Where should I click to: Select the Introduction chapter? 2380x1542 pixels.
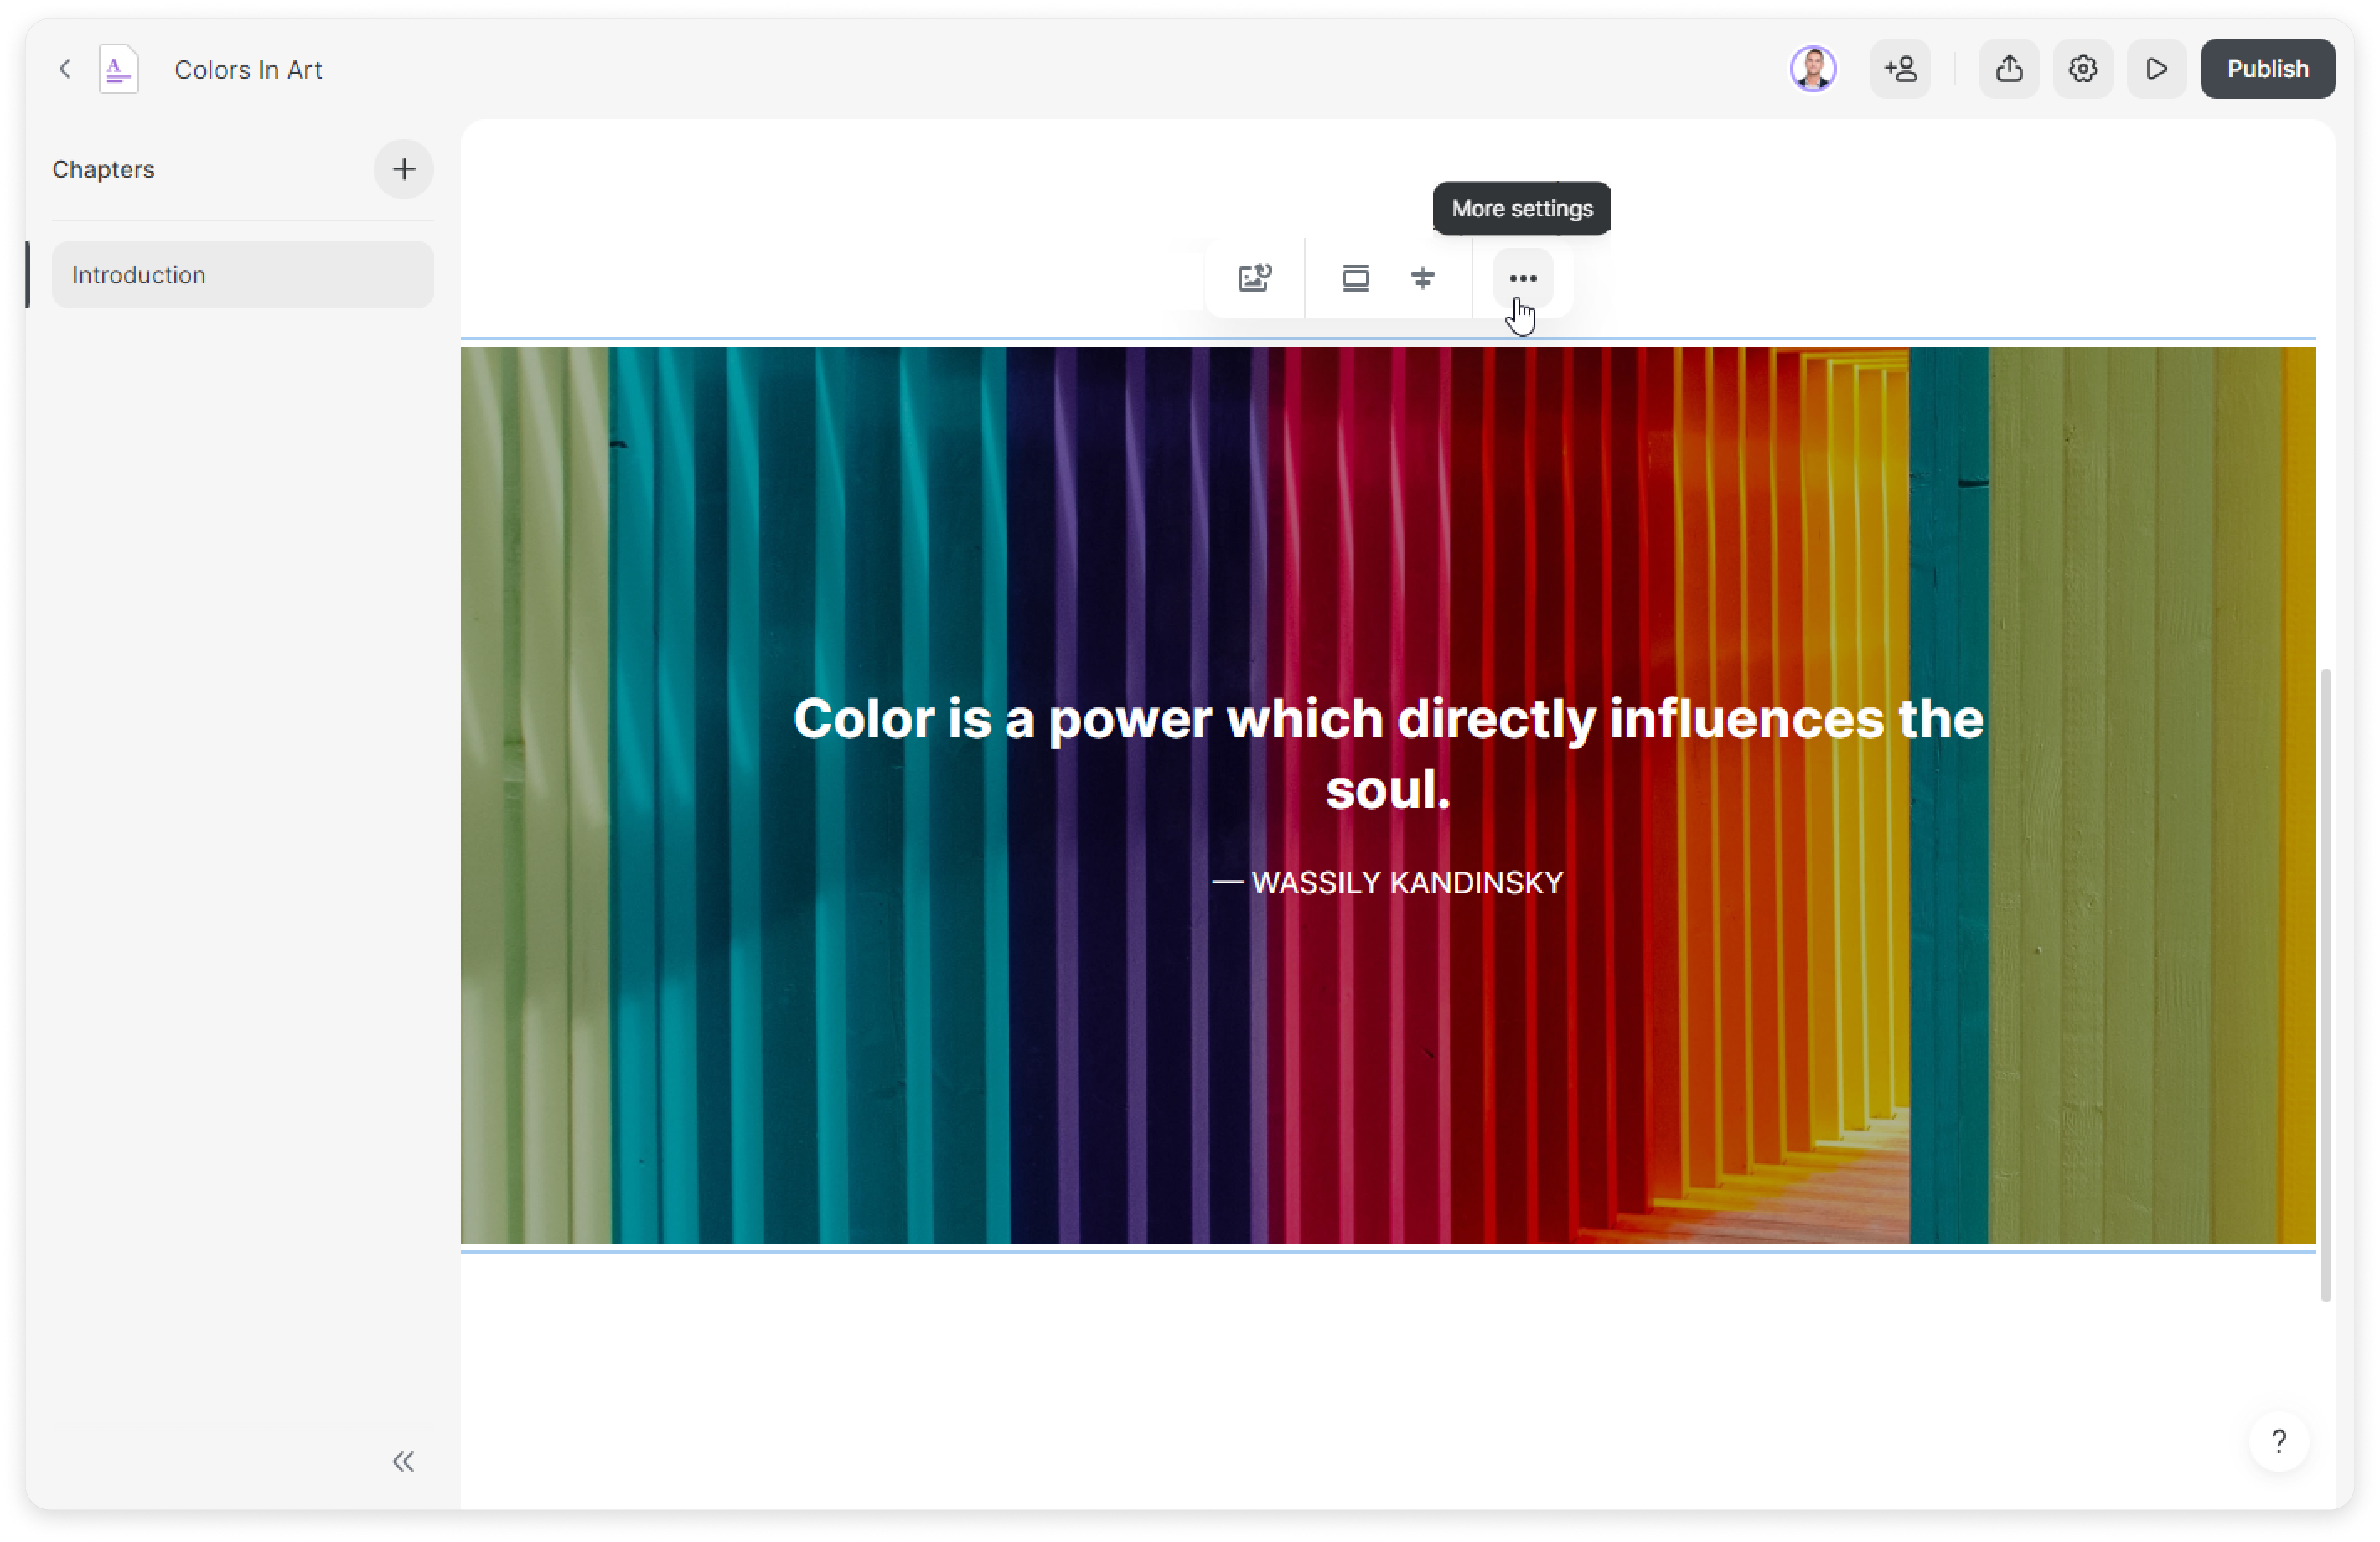[x=243, y=275]
